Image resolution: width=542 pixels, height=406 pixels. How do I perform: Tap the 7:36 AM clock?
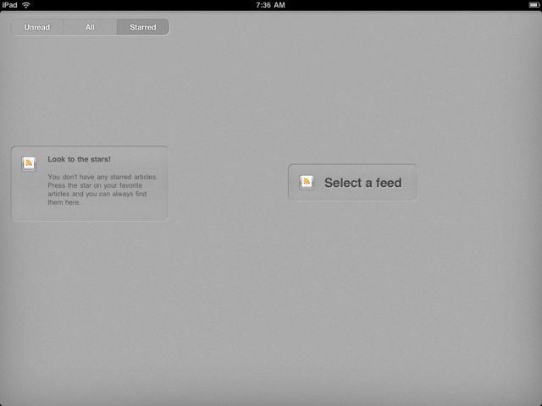click(x=270, y=5)
